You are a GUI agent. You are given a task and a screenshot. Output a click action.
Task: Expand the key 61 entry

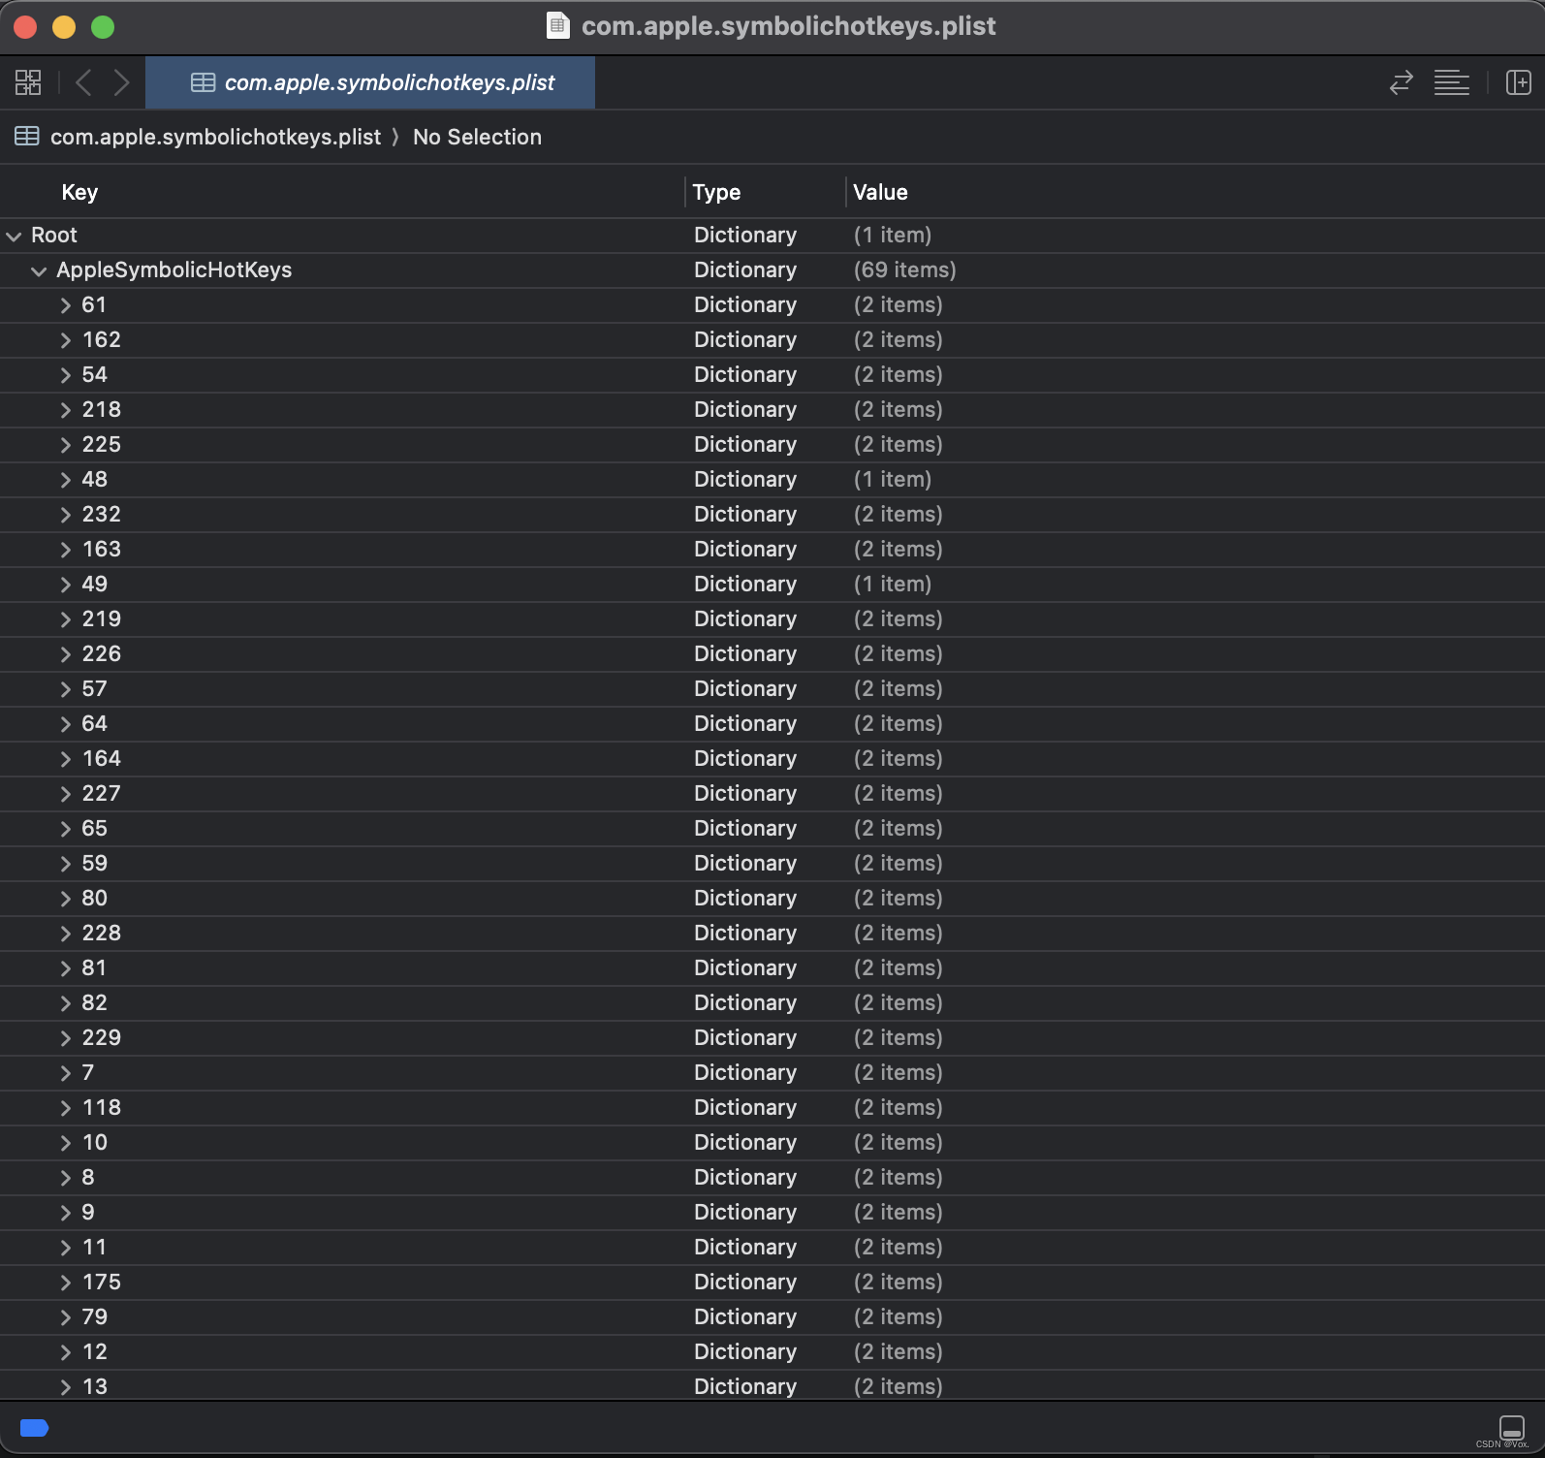click(x=65, y=305)
